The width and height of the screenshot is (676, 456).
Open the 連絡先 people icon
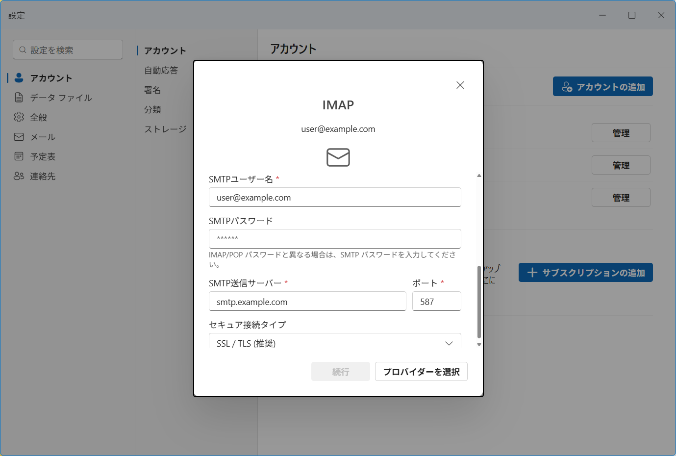coord(19,176)
